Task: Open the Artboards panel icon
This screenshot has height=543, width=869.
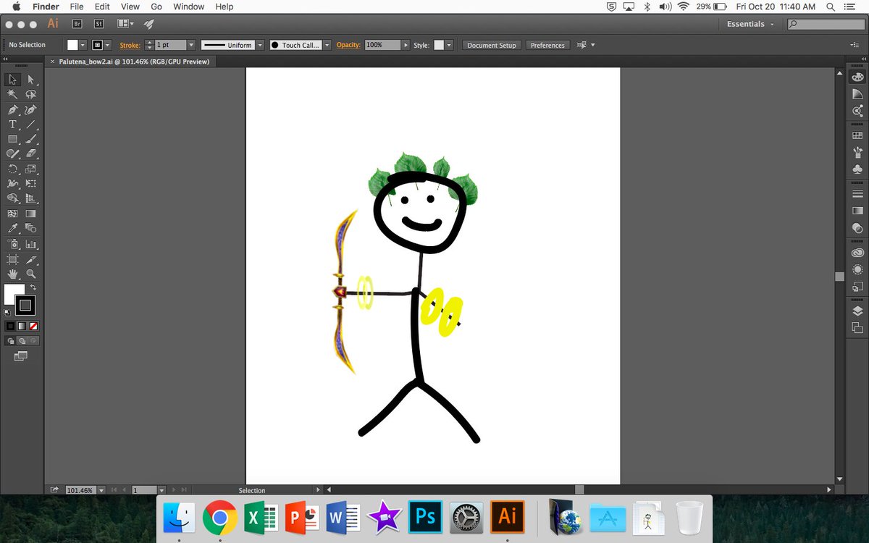Action: (858, 328)
